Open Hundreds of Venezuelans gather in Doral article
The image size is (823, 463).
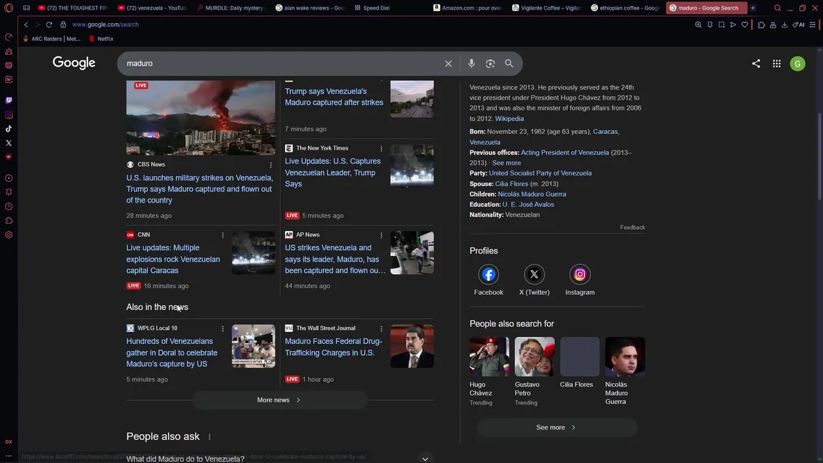click(x=172, y=352)
